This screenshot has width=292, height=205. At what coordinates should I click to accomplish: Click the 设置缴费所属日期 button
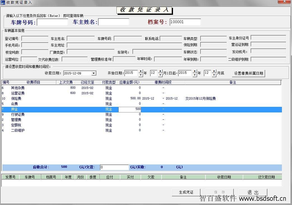pyautogui.click(x=249, y=73)
